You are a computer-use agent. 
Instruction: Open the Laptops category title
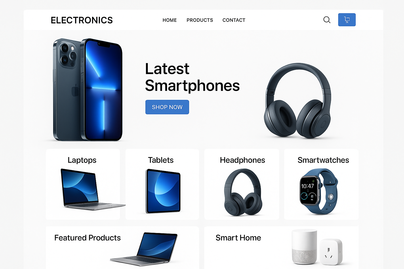click(x=82, y=160)
